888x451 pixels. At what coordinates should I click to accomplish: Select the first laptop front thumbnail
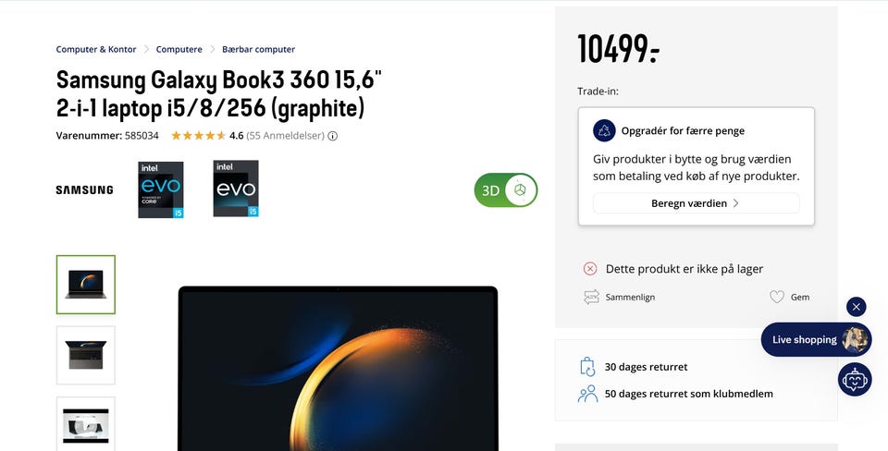pos(85,285)
